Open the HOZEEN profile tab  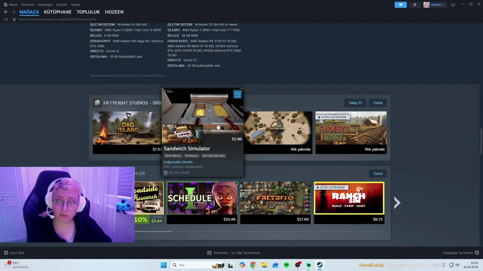114,12
